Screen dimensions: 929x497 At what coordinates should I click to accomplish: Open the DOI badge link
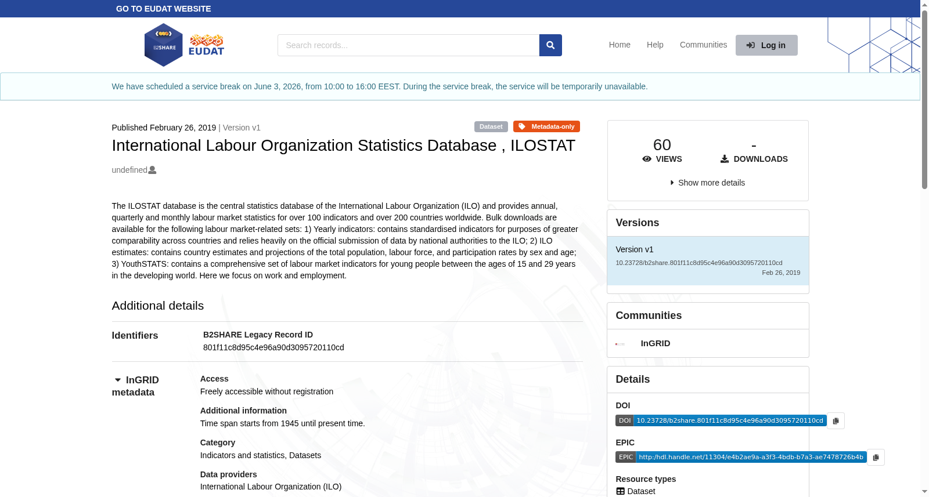click(721, 420)
